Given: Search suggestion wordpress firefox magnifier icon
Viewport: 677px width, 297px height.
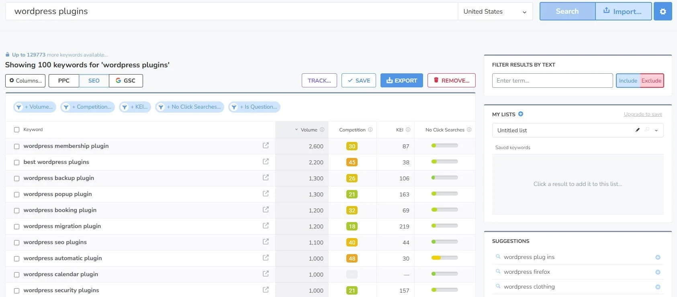Looking at the screenshot, I should coord(498,271).
